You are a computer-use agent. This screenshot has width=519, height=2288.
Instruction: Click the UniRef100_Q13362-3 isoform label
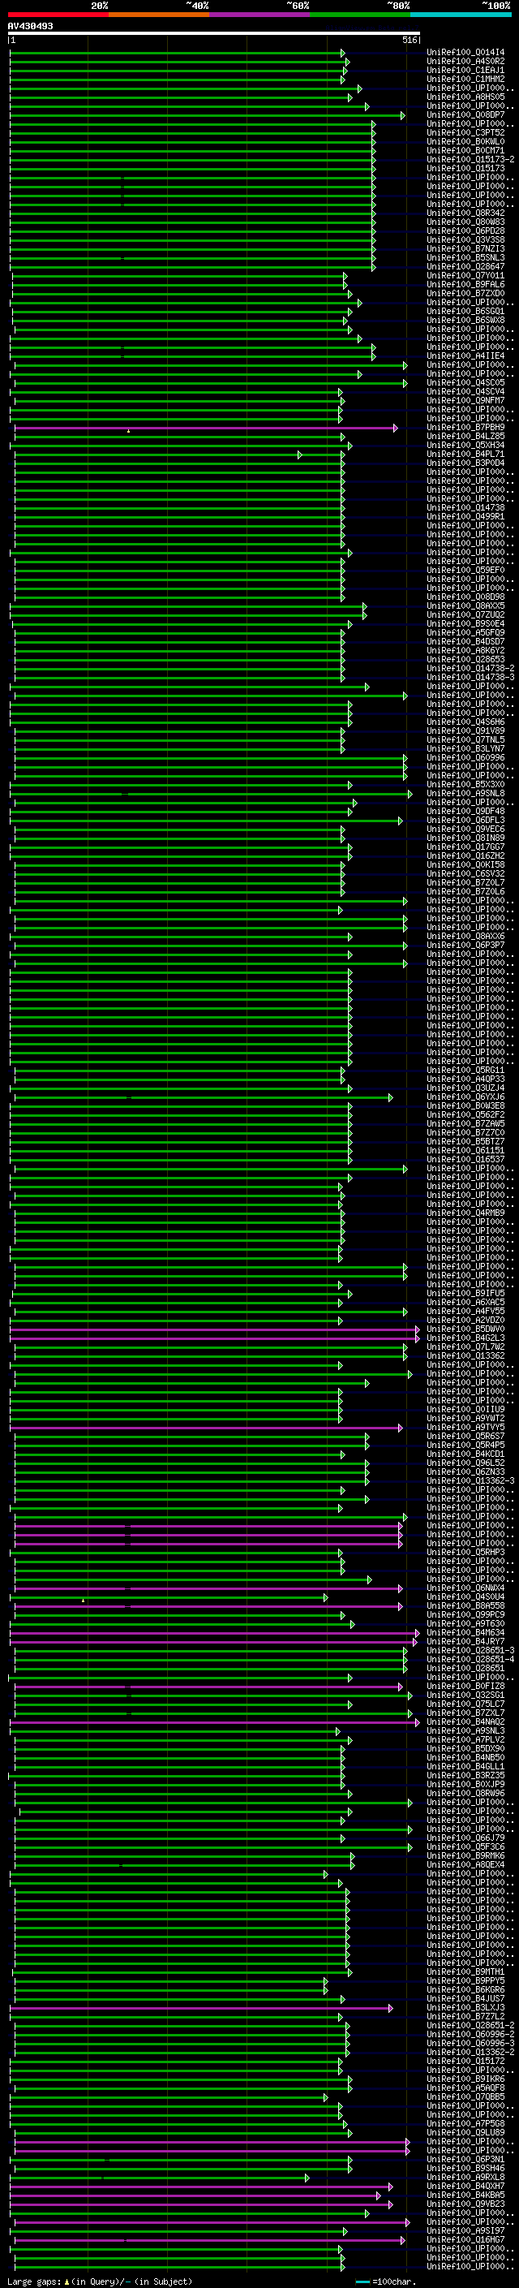click(x=470, y=1480)
